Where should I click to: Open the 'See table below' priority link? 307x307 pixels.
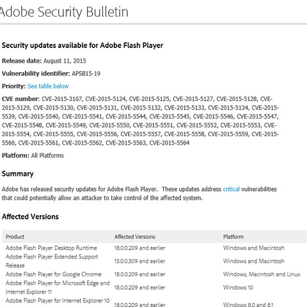tap(48, 86)
